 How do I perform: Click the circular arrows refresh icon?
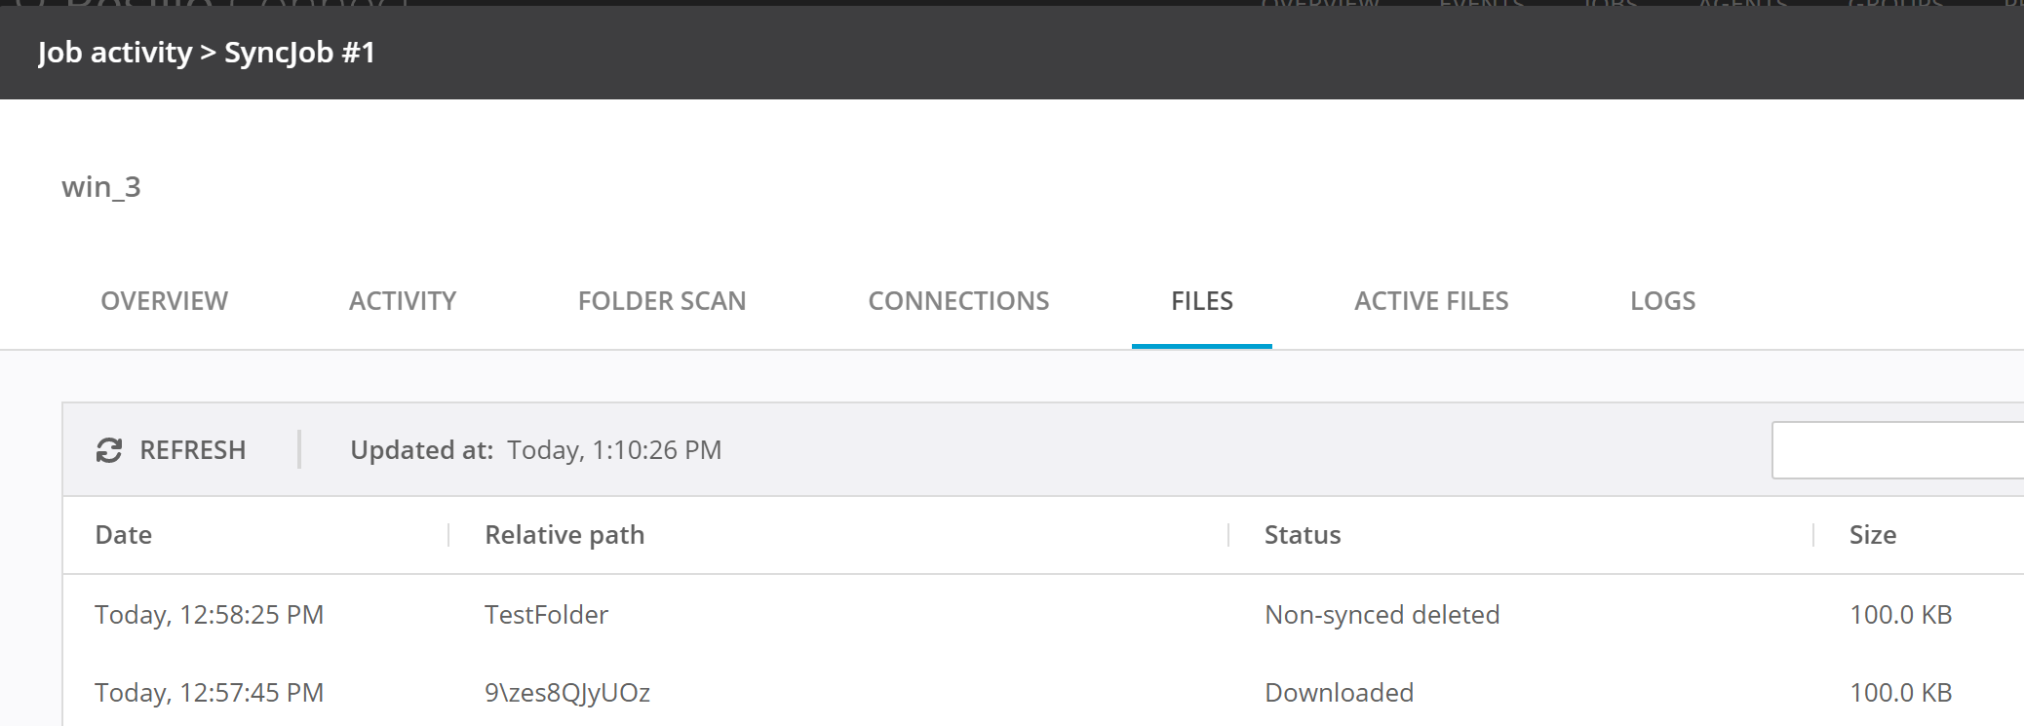[108, 450]
